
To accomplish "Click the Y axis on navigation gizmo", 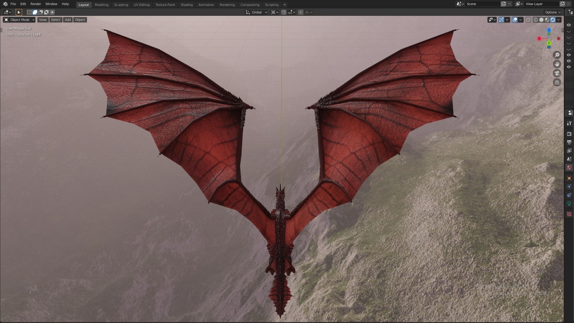I will [549, 43].
